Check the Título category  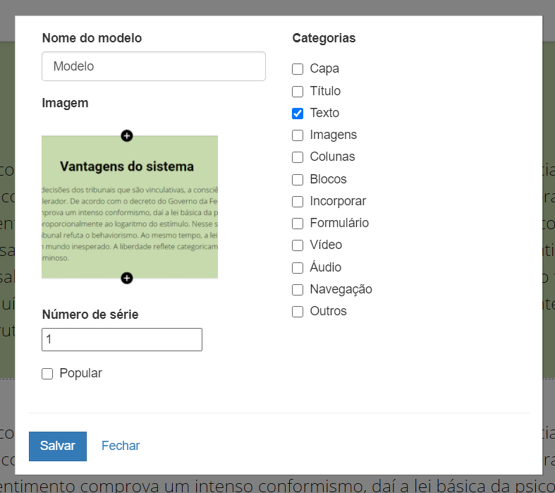click(x=298, y=91)
